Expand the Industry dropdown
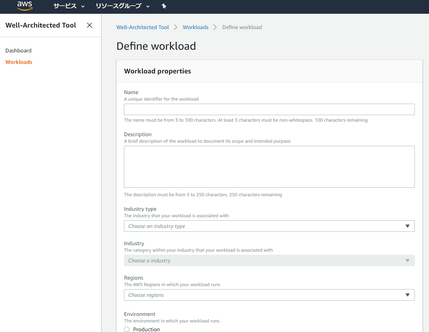This screenshot has width=429, height=332. pyautogui.click(x=269, y=260)
